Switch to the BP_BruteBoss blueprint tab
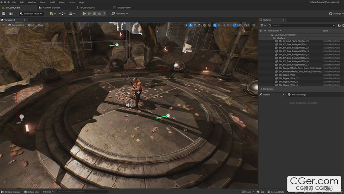 click(87, 8)
